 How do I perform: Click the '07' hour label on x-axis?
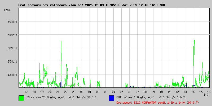(x=137, y=92)
